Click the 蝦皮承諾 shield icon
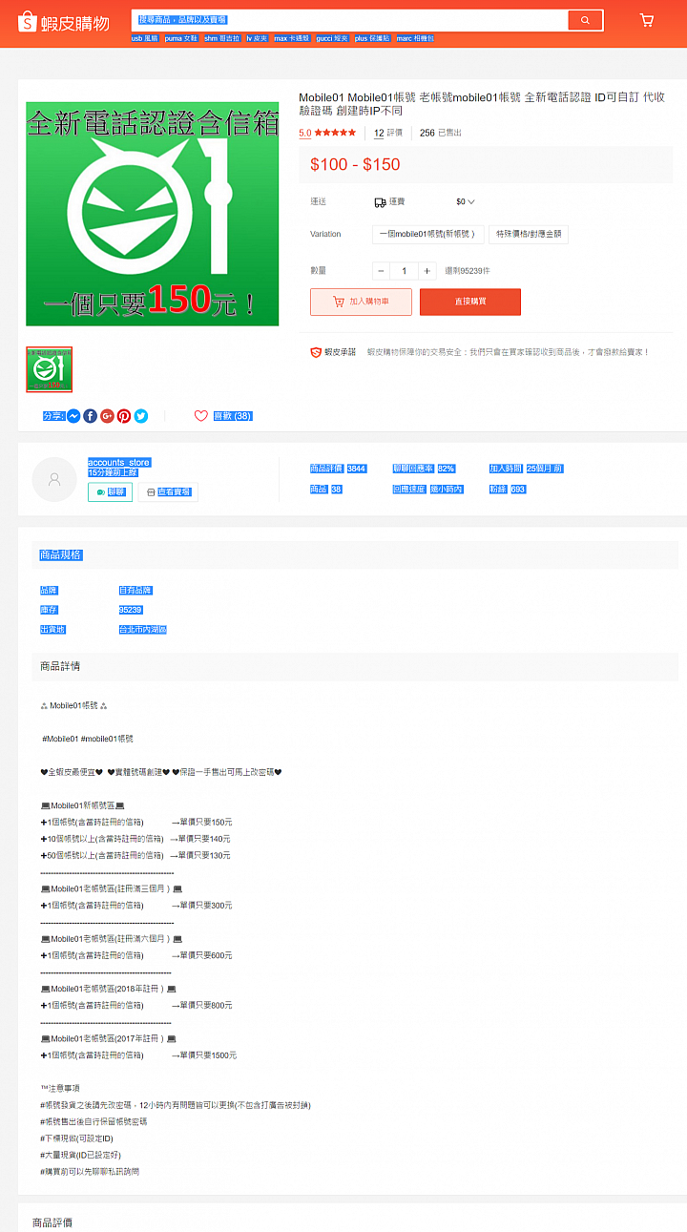 [316, 352]
